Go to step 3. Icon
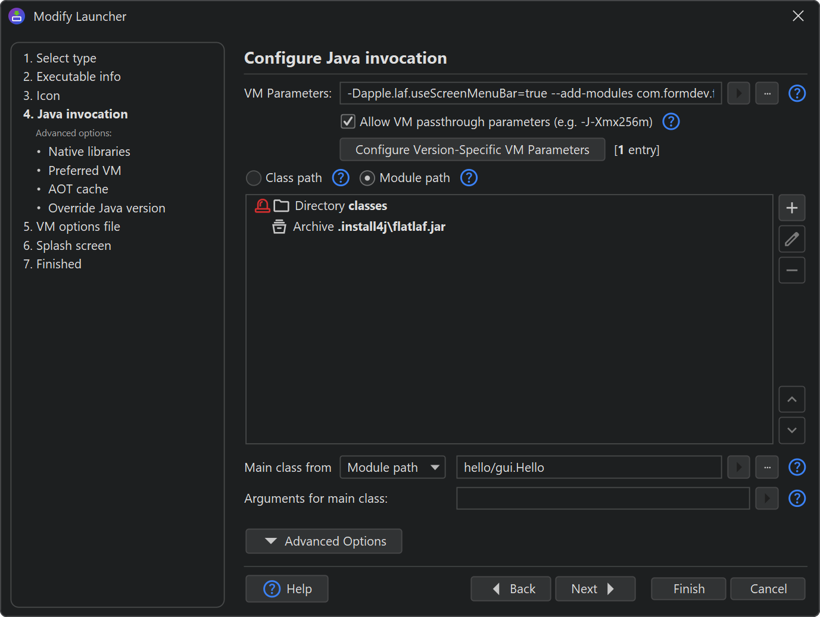Viewport: 820px width, 617px height. point(42,96)
